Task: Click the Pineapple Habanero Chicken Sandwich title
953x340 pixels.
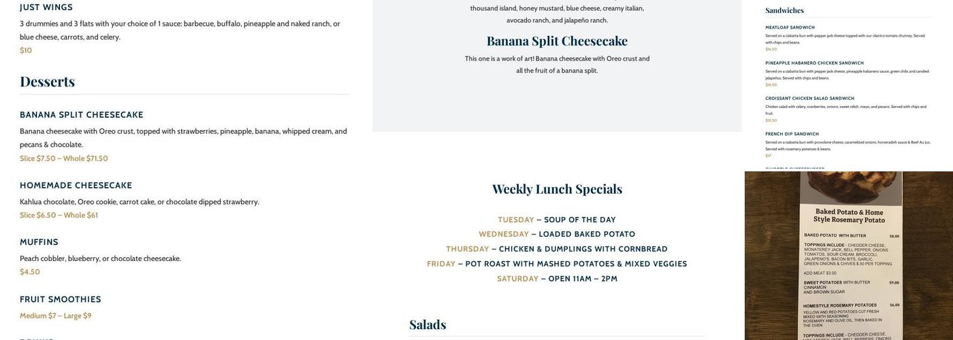Action: tap(814, 63)
